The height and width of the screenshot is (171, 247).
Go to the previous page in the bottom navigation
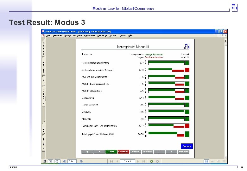click(x=117, y=161)
